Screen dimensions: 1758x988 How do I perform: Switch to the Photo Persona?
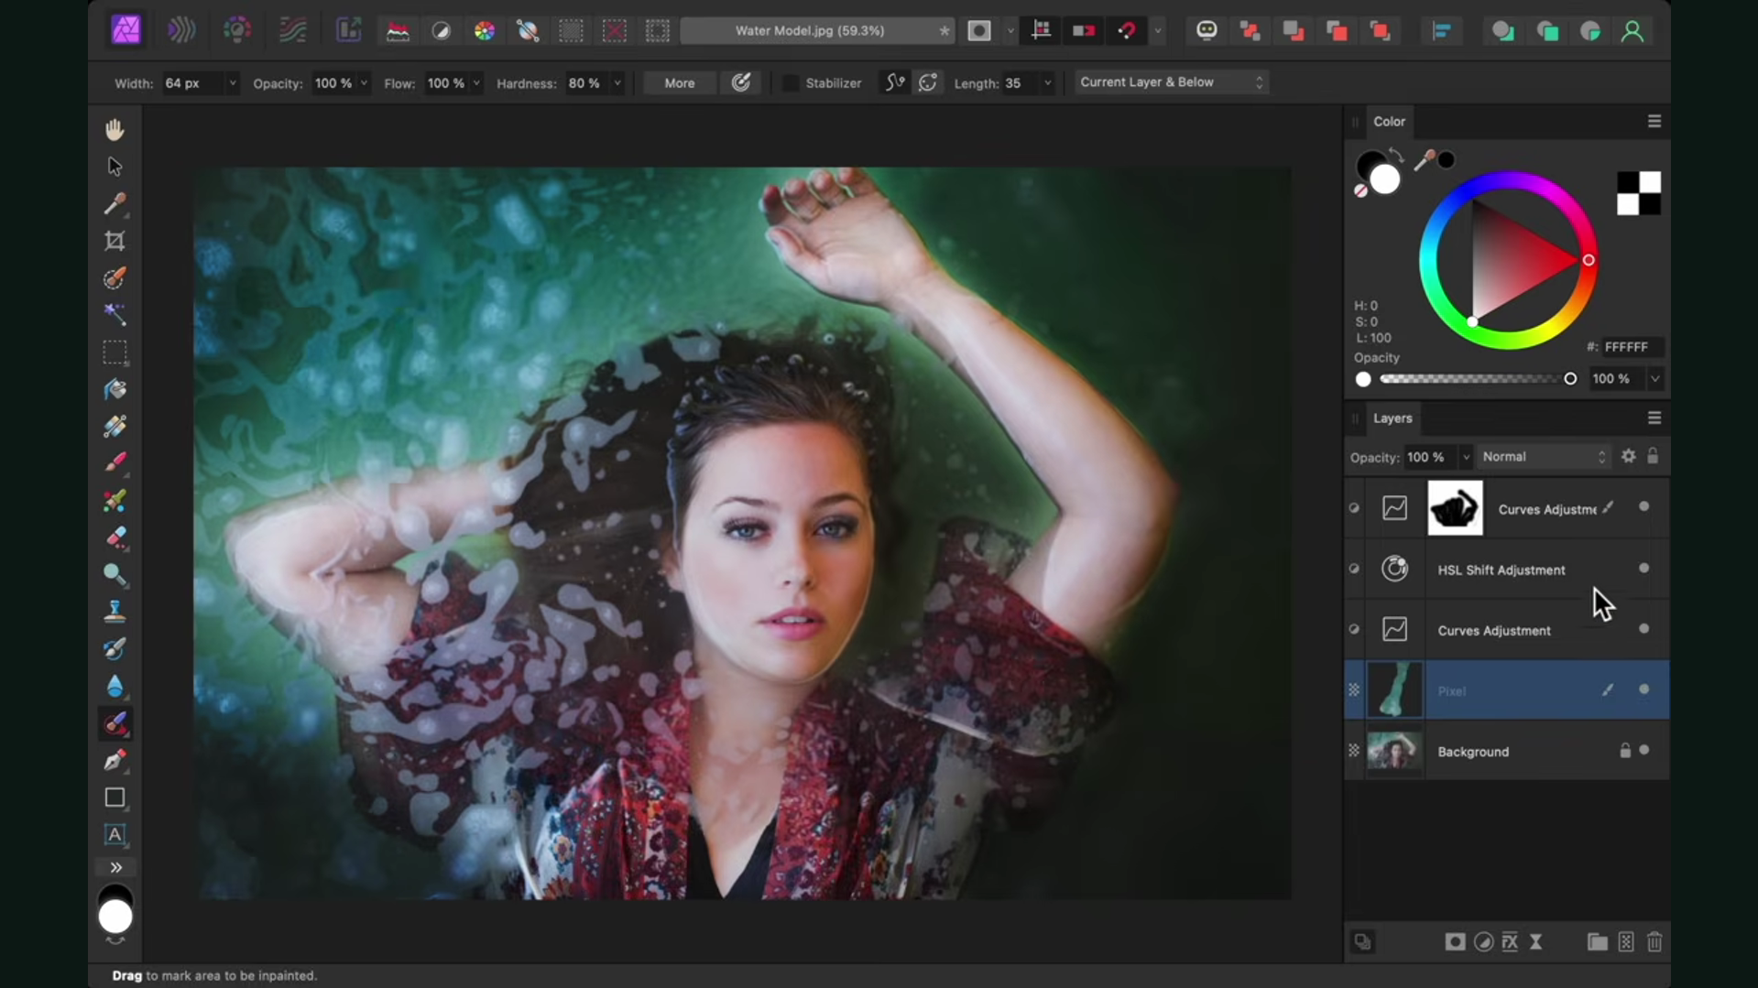(126, 30)
